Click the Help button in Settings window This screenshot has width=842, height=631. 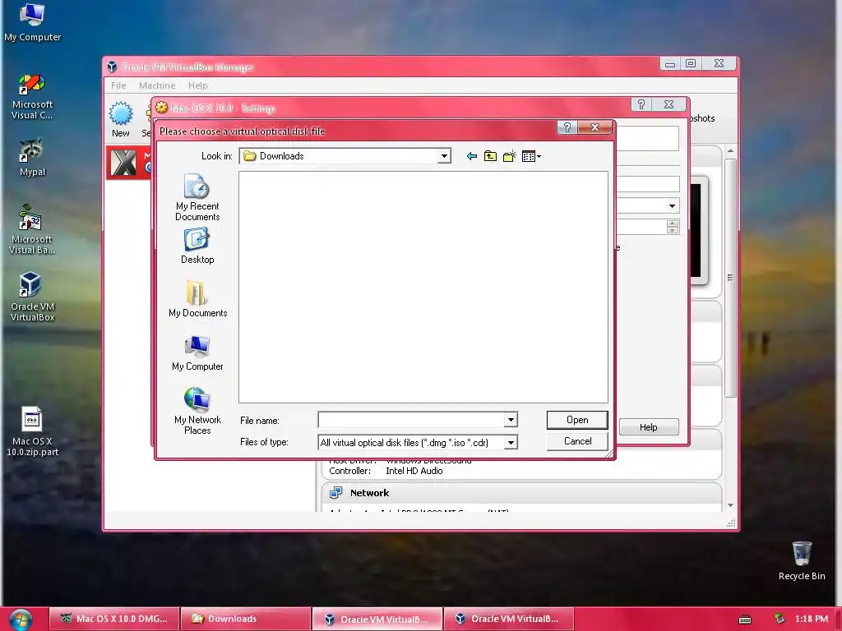(x=648, y=427)
